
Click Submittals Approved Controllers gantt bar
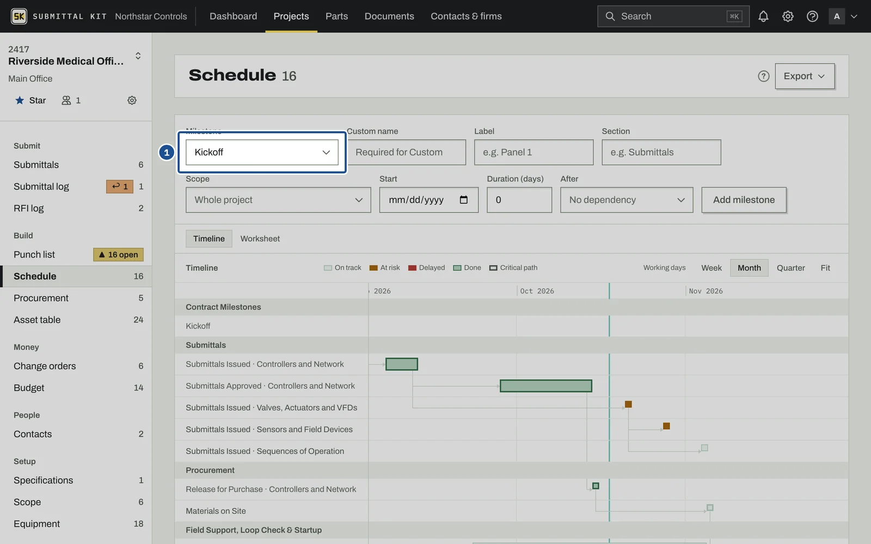point(546,386)
